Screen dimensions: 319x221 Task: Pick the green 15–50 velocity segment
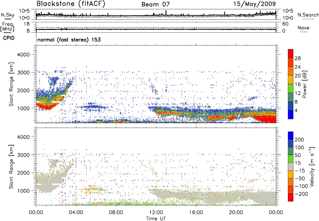tap(291, 159)
